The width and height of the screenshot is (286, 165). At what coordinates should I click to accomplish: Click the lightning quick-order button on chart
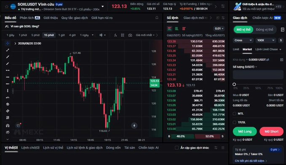[x=134, y=126]
